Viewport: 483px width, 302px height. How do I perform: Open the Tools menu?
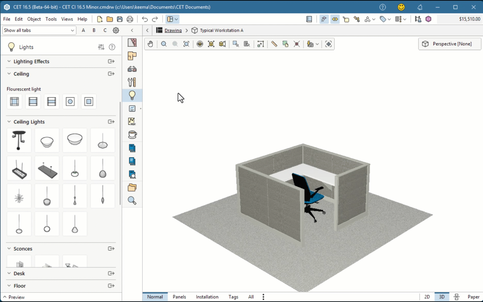click(x=51, y=19)
